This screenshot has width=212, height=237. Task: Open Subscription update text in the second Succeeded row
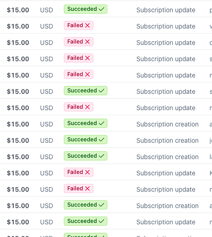166,91
